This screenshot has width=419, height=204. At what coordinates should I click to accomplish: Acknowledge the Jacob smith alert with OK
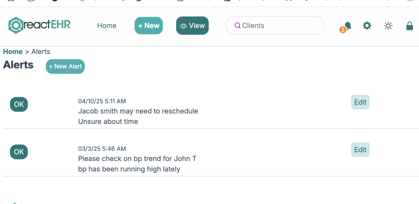[19, 104]
